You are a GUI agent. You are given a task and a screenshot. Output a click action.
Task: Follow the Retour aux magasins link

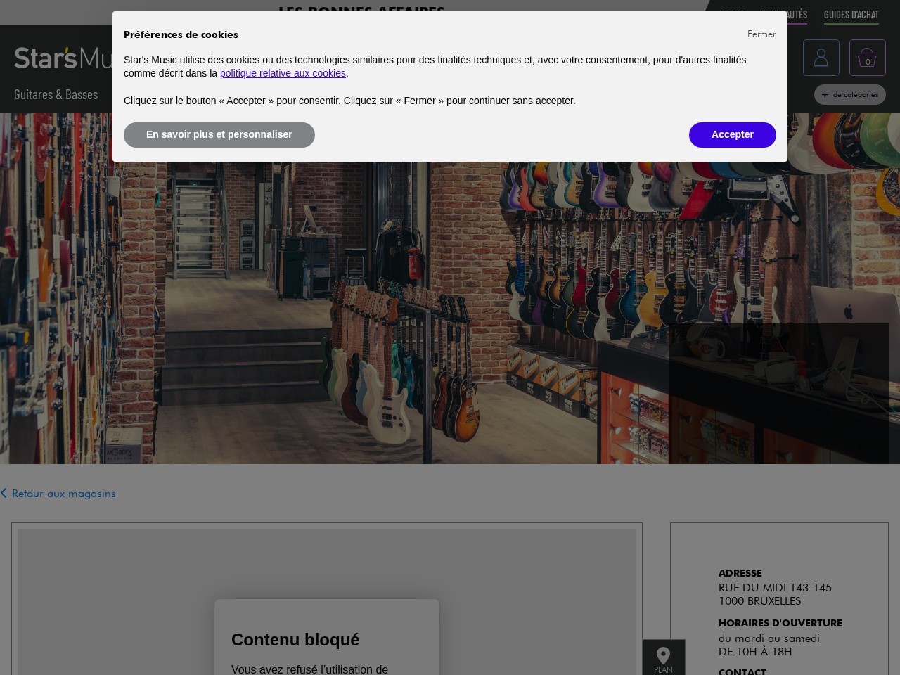coord(63,493)
